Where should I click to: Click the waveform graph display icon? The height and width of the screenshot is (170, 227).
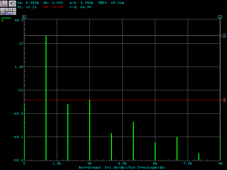point(4,3)
